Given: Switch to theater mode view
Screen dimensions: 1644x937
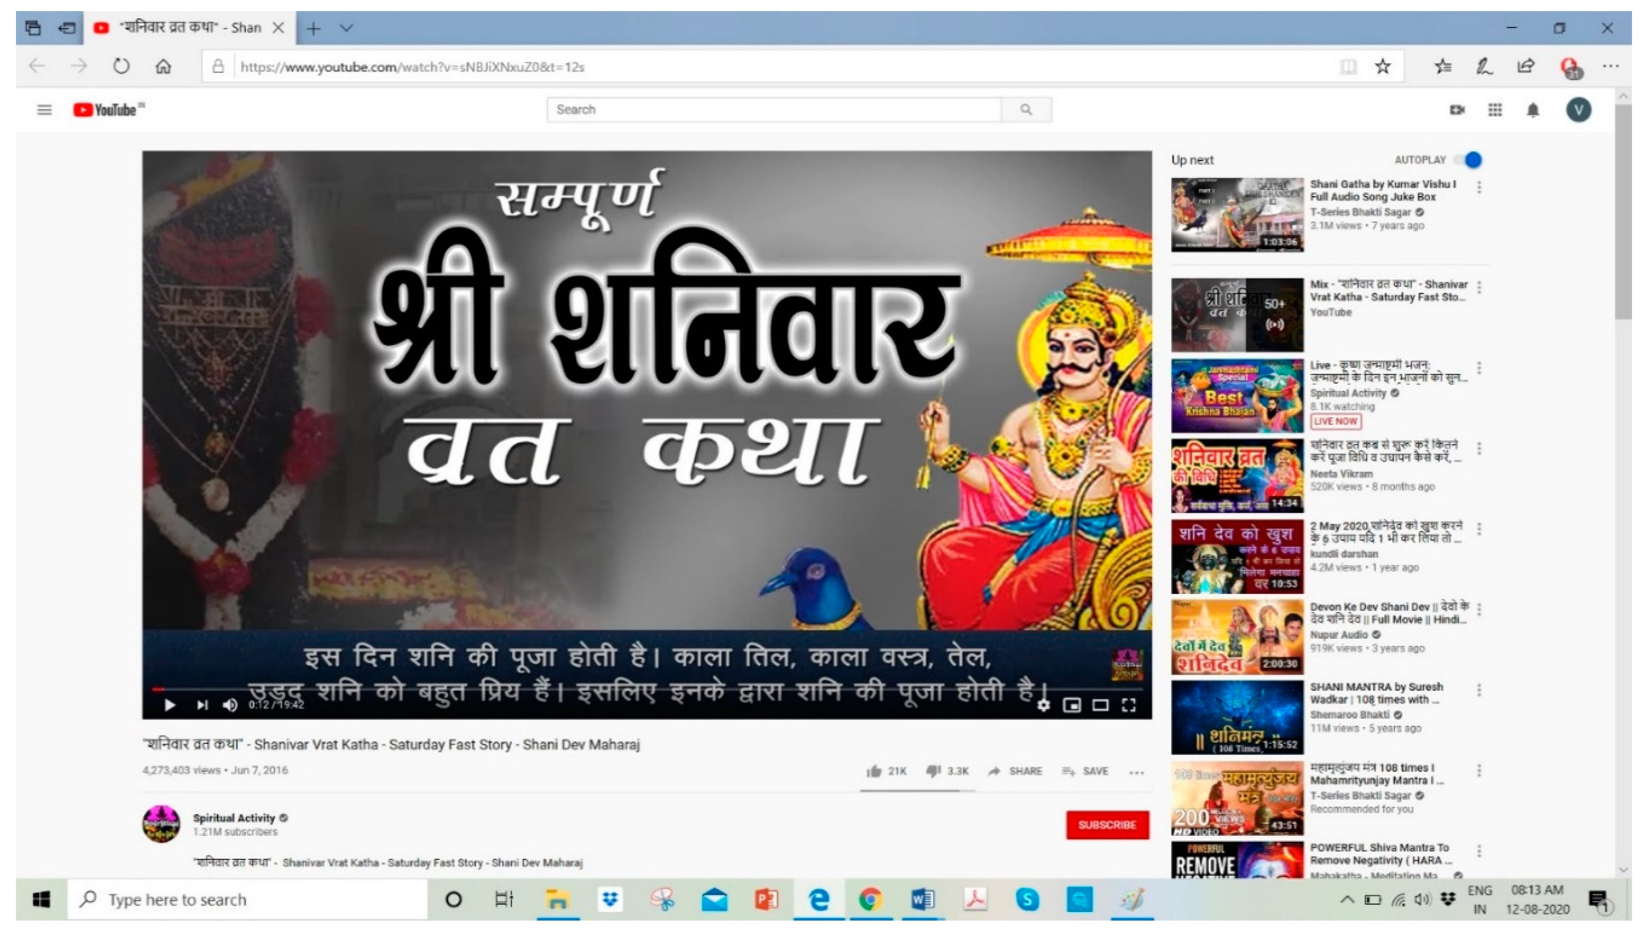Looking at the screenshot, I should pos(1100,705).
